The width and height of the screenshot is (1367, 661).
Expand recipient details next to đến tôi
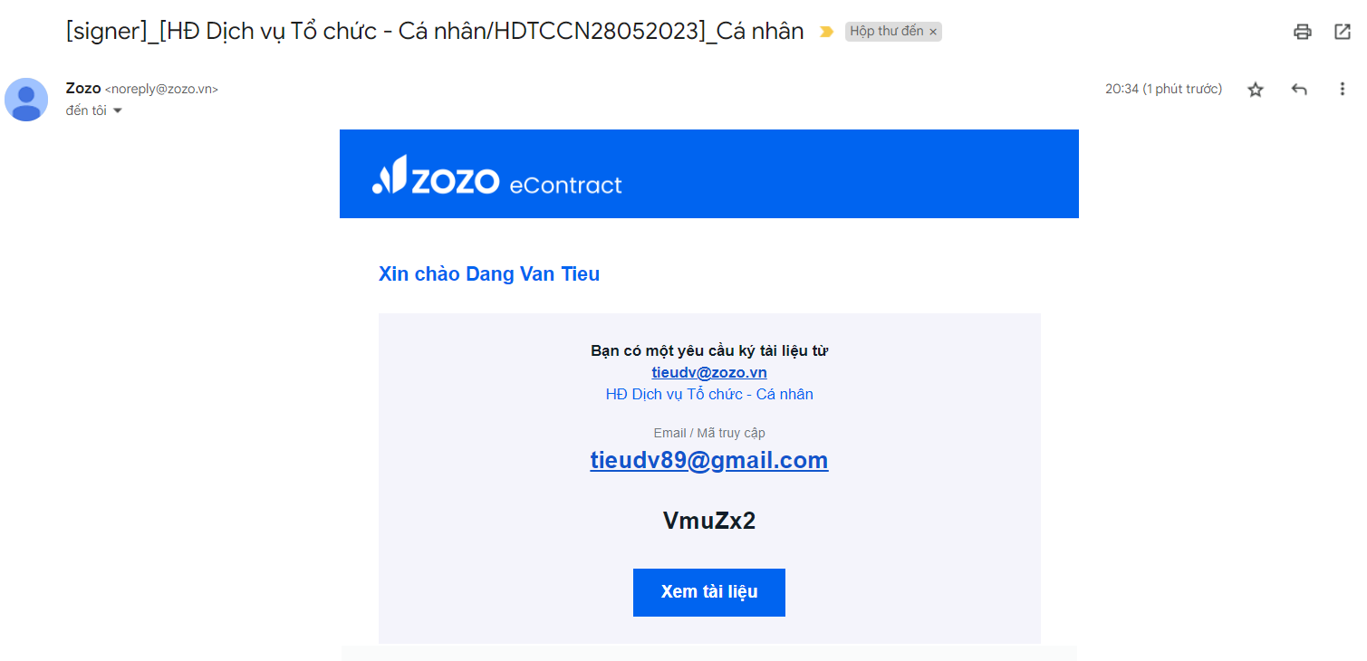coord(117,110)
